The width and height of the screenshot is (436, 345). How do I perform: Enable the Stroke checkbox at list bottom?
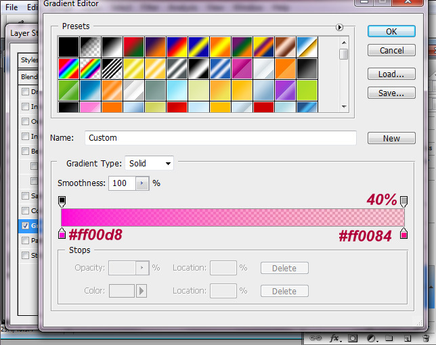(26, 256)
